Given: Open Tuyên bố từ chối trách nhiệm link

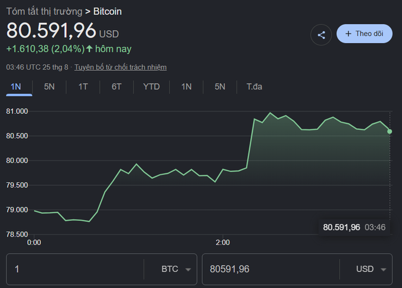Looking at the screenshot, I should tap(121, 67).
